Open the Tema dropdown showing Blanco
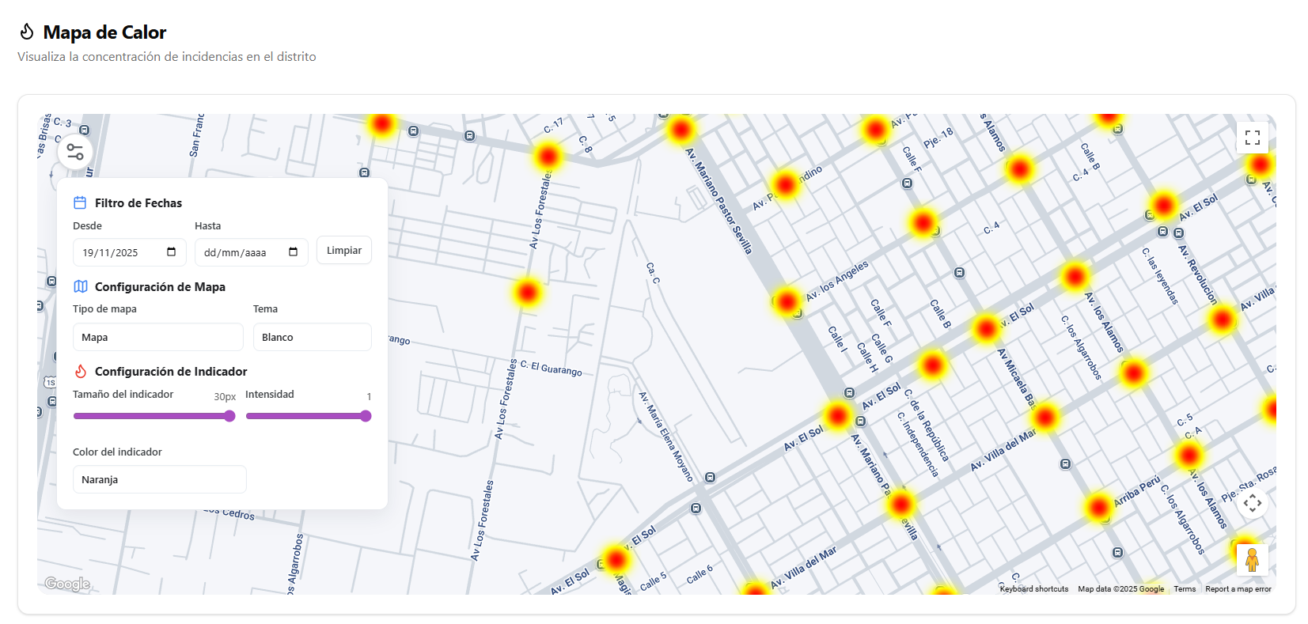Viewport: 1308px width, 624px height. pyautogui.click(x=312, y=337)
